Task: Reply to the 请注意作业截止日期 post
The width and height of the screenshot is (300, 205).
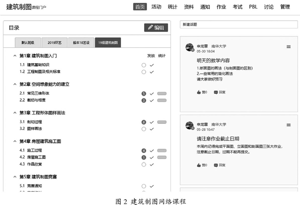Action: pos(219,165)
